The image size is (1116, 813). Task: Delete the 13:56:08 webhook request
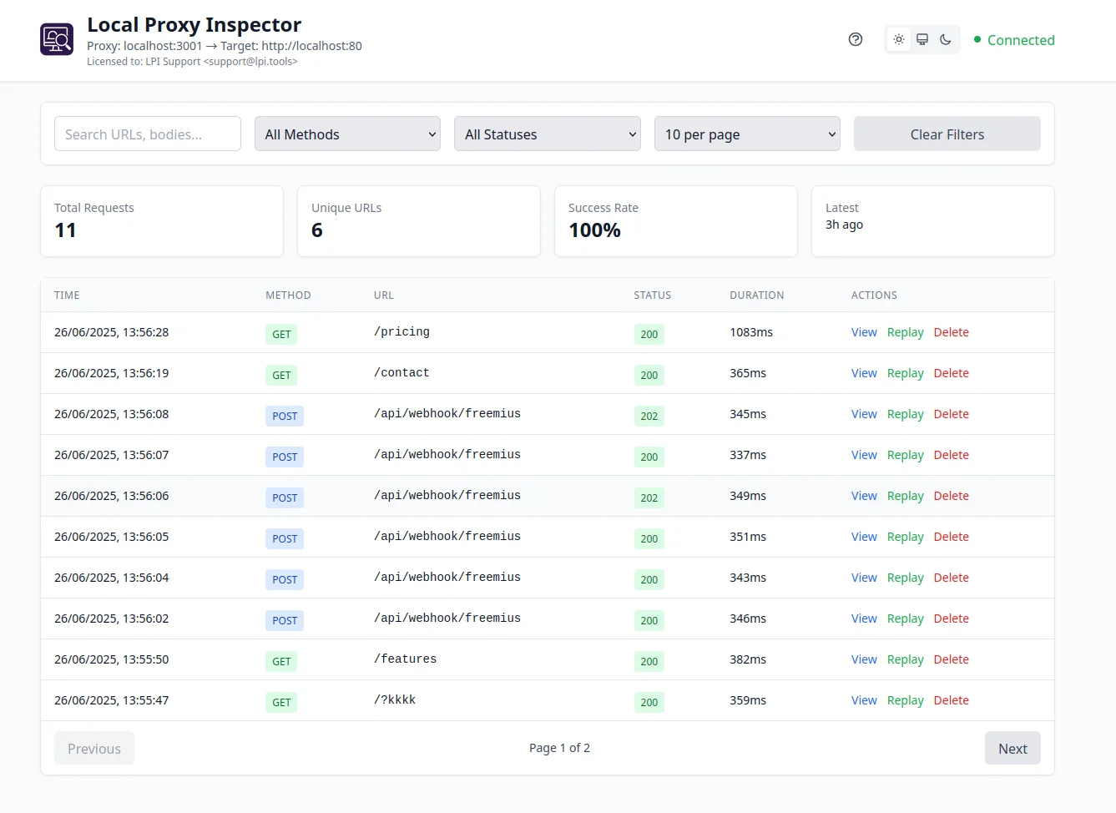pyautogui.click(x=951, y=414)
